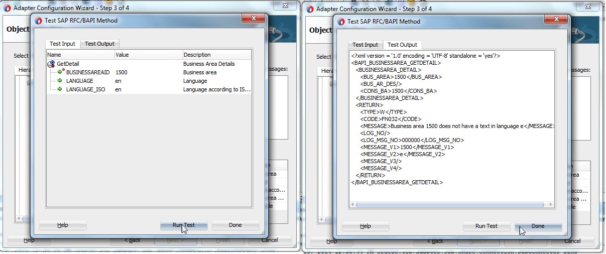Click Oracle icon in right Adapter Configuration Wizard title
Viewport: 606px width, 254px height.
[x=309, y=9]
